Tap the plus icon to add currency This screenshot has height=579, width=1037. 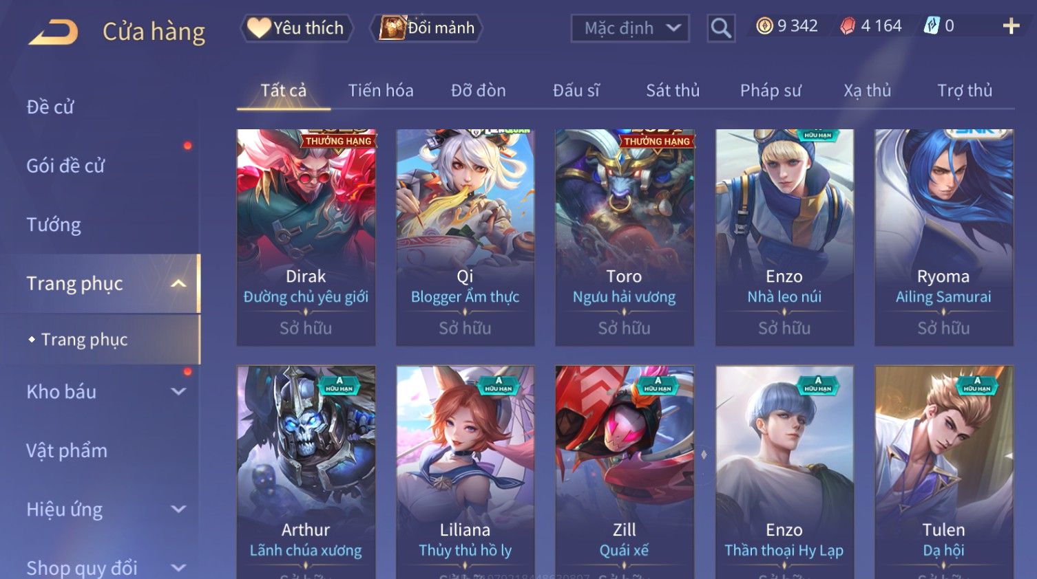coord(1011,26)
